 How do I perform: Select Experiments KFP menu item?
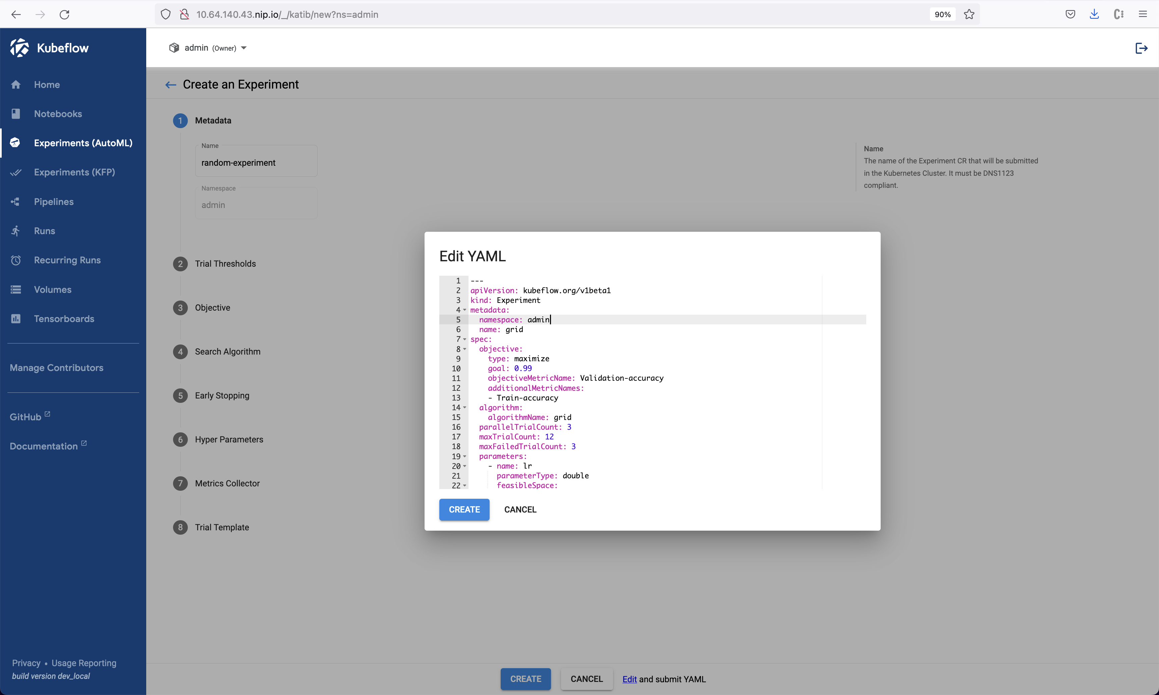coord(74,172)
